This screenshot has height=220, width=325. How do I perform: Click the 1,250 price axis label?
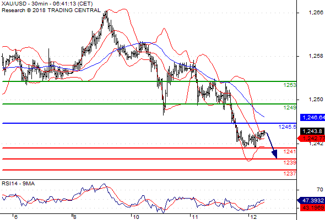pyautogui.click(x=316, y=100)
